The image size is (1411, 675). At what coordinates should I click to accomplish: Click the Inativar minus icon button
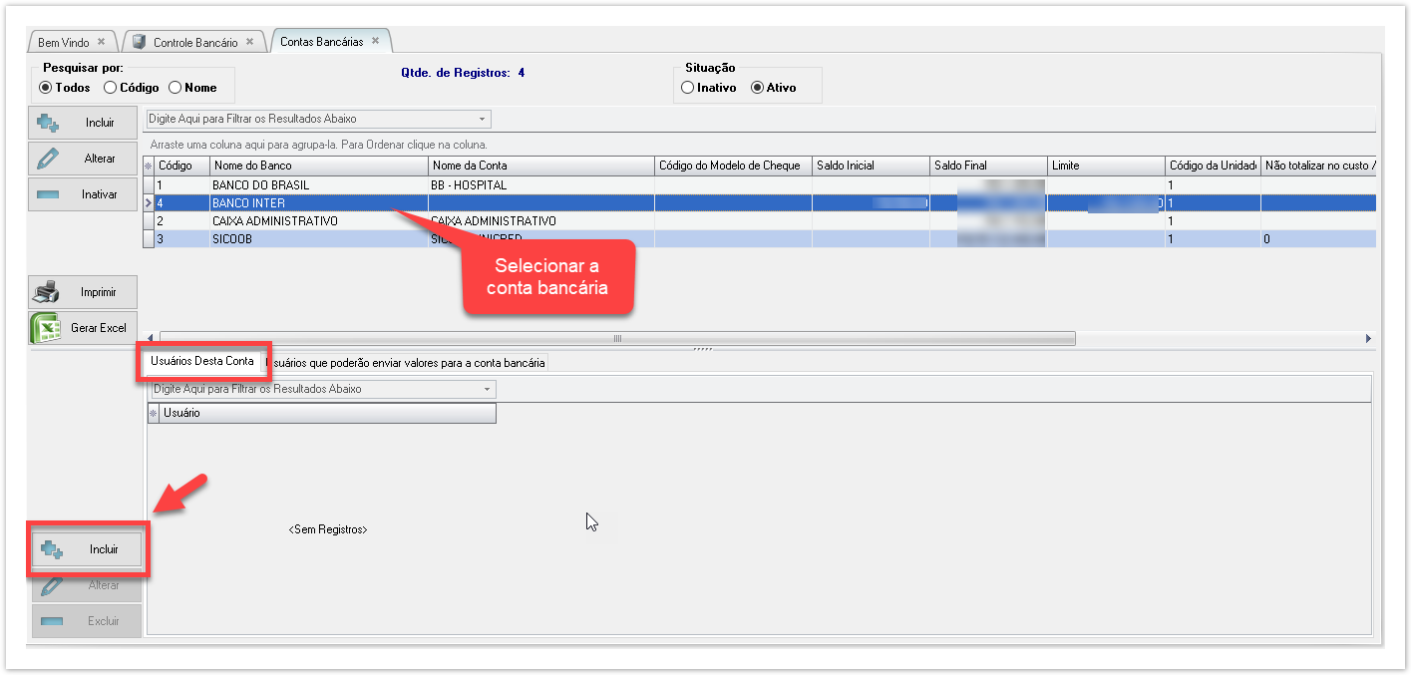(x=49, y=194)
